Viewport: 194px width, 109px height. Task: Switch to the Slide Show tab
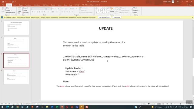point(45,5)
